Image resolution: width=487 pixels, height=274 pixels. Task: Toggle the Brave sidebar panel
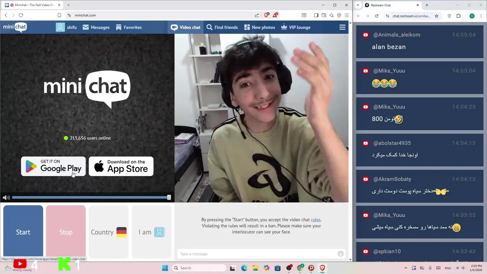pos(316,15)
